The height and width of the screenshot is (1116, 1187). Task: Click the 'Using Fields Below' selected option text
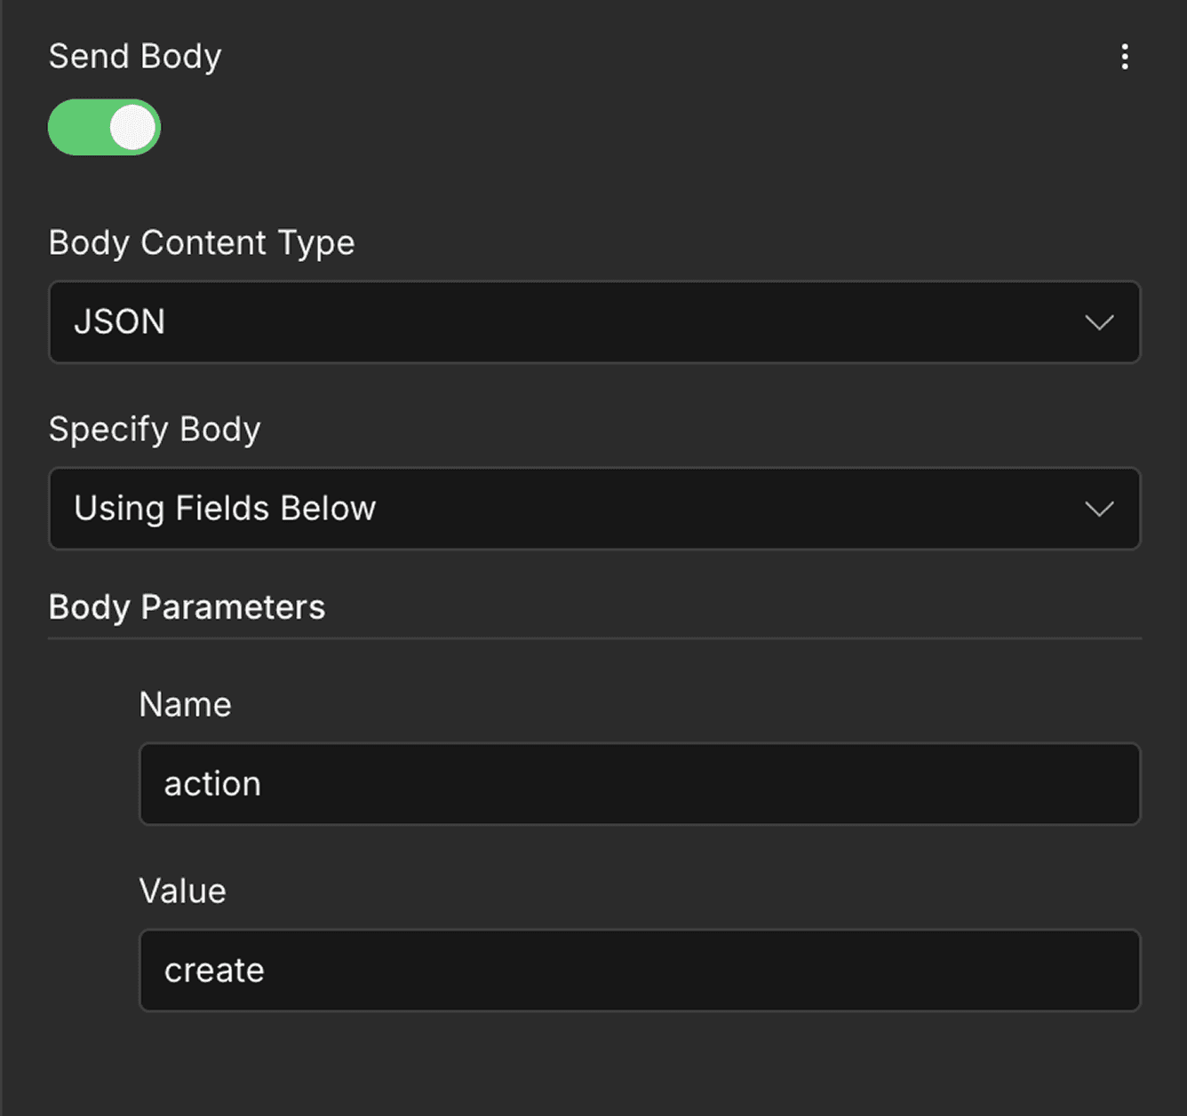pos(225,508)
